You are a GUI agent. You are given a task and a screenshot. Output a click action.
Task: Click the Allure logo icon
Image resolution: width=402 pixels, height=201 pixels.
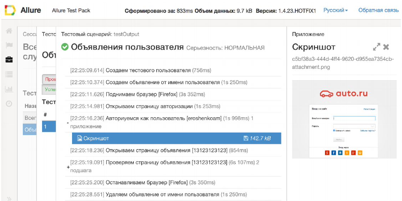pos(10,10)
